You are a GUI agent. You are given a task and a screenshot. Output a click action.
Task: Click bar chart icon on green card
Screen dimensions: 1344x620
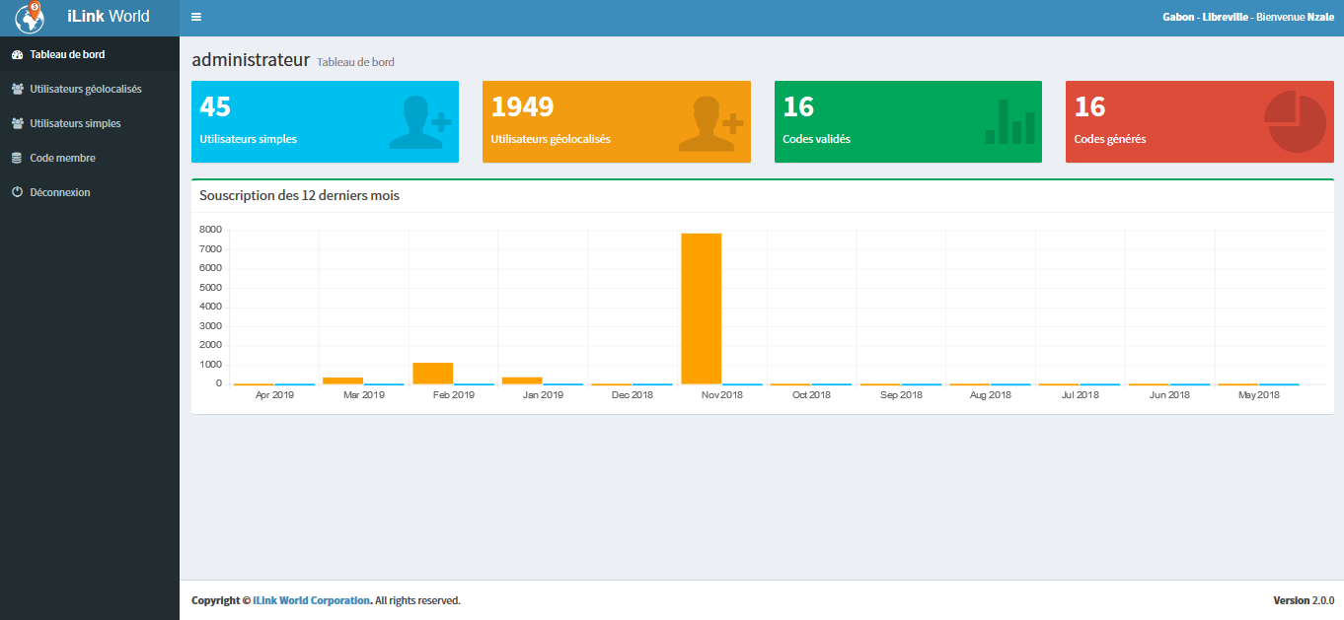(1009, 122)
